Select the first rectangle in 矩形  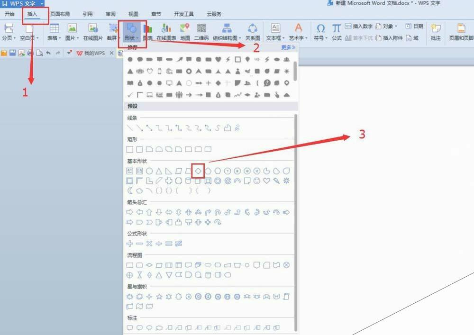coord(130,149)
